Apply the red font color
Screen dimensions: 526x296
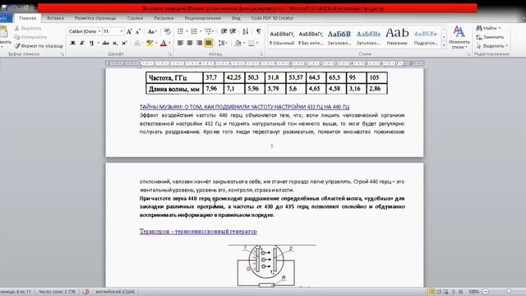164,43
